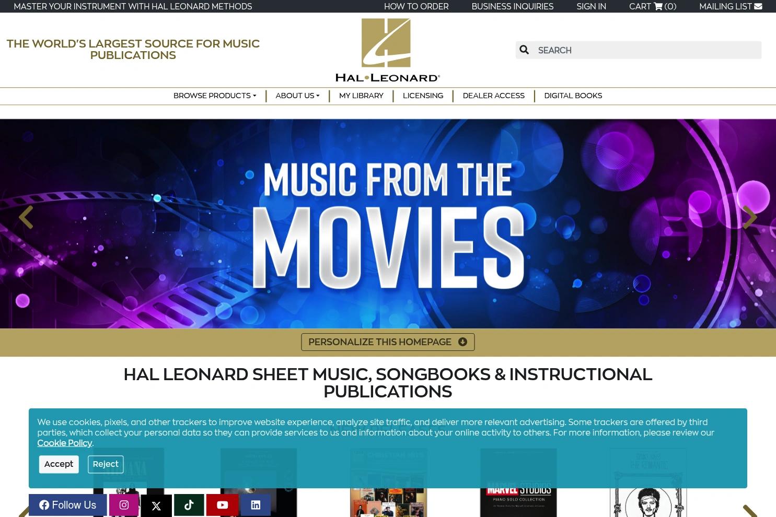The height and width of the screenshot is (517, 776).
Task: Open the Licensing menu item
Action: coord(423,96)
